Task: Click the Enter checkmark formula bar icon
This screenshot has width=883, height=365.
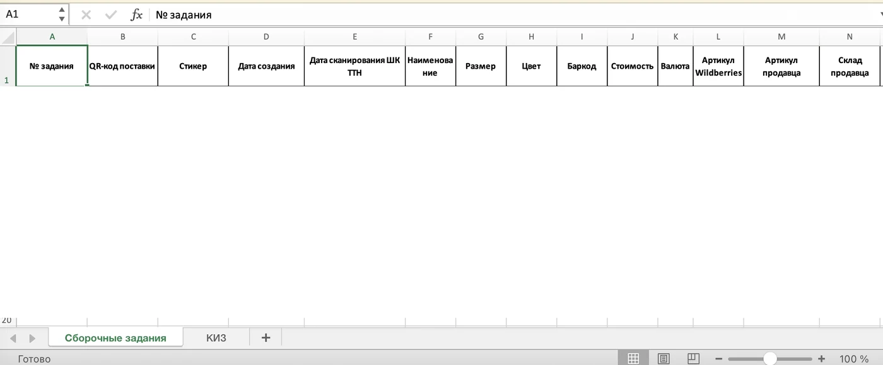Action: coord(111,14)
